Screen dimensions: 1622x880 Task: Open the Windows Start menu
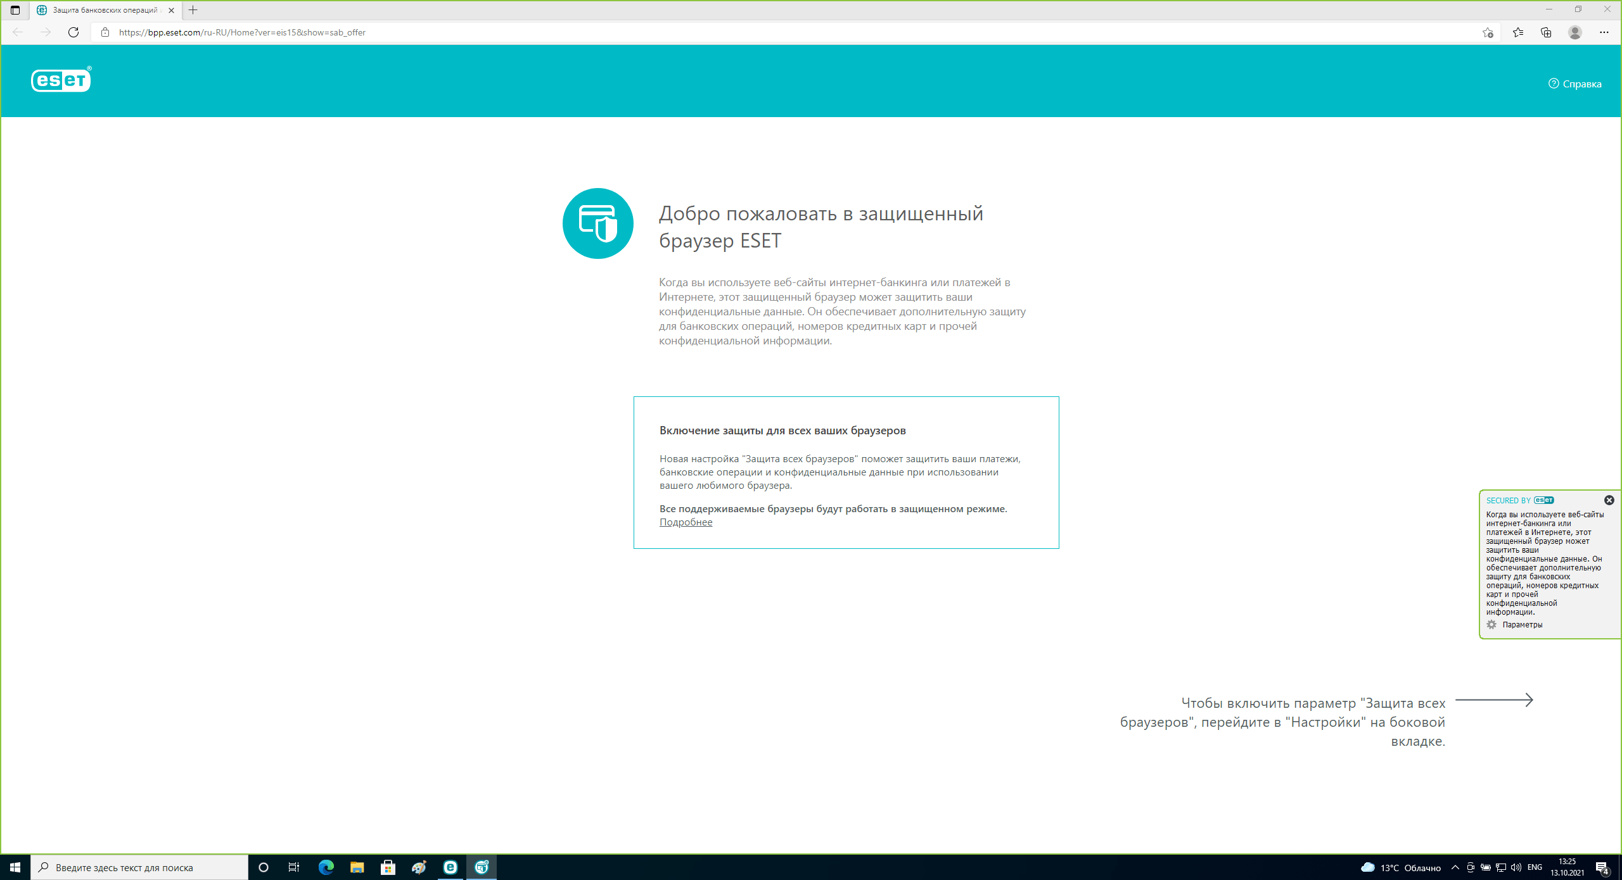pyautogui.click(x=15, y=867)
